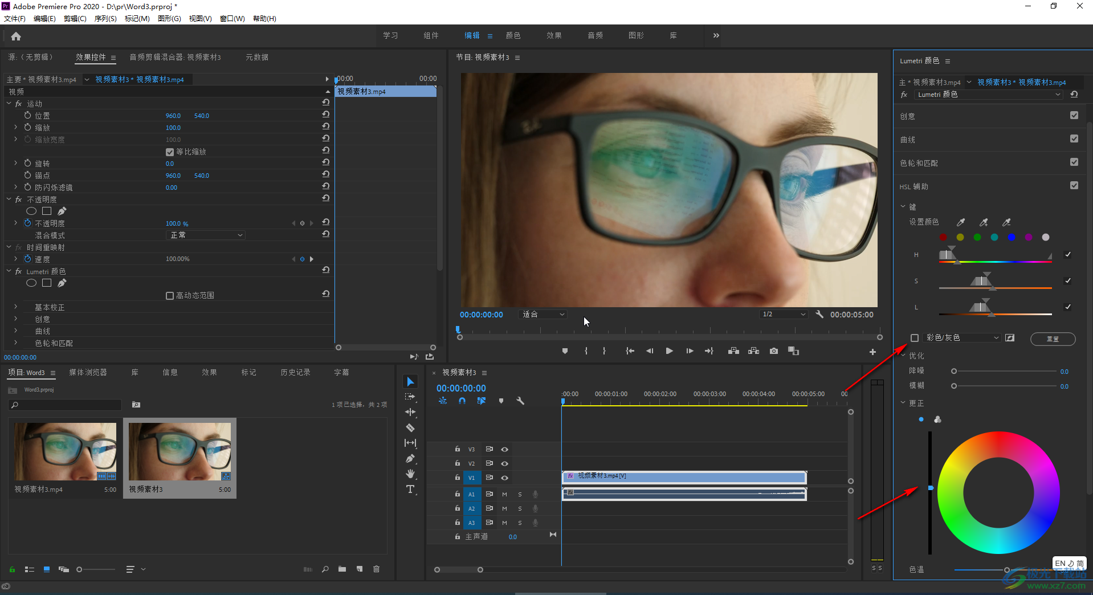Open program monitor settings wrench
Image resolution: width=1093 pixels, height=595 pixels.
819,314
